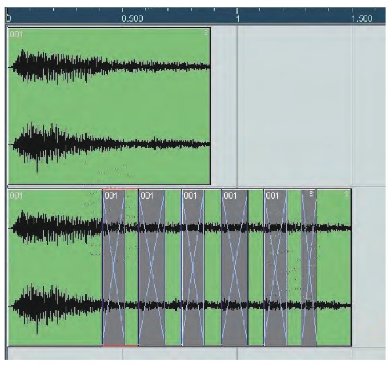Click stereo icon atop the narrow last crossfade
The width and height of the screenshot is (389, 370).
pyautogui.click(x=312, y=194)
